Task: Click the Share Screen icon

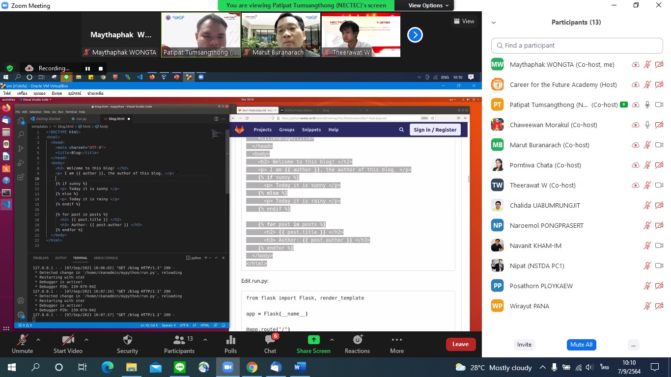Action: pos(313,340)
